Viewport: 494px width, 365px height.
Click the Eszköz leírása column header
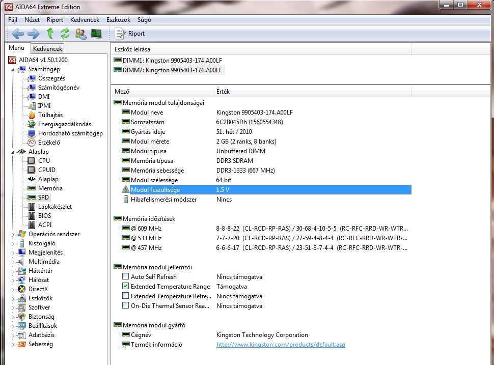point(261,49)
